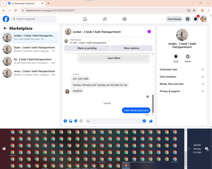Reload the page in Chrome
This screenshot has width=212, height=169.
pyautogui.click(x=16, y=10)
